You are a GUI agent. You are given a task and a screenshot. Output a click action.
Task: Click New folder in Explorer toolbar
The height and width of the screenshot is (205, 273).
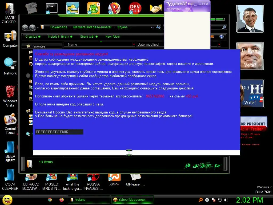[x=113, y=37]
